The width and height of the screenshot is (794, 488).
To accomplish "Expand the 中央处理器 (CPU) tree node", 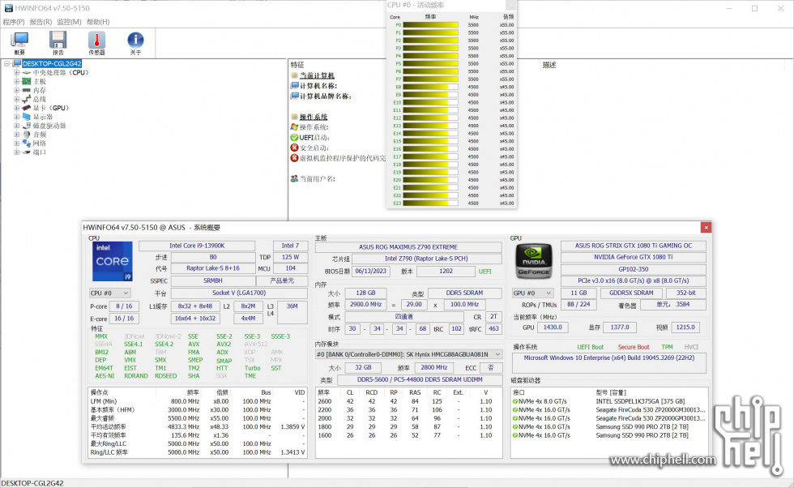I will (17, 72).
